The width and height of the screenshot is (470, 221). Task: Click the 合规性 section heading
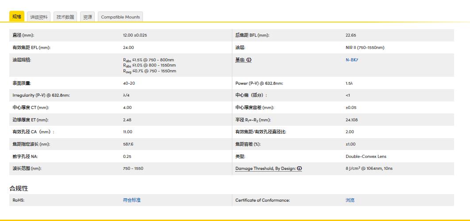point(19,188)
